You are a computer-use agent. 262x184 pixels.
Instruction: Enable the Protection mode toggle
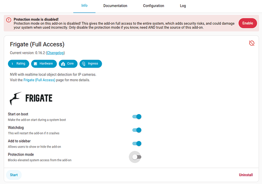[x=137, y=157]
